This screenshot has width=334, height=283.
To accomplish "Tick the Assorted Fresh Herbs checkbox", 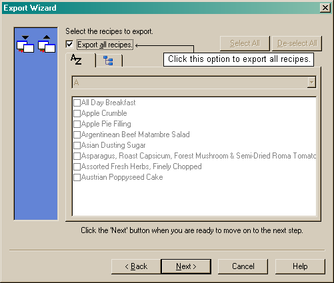I will point(77,166).
